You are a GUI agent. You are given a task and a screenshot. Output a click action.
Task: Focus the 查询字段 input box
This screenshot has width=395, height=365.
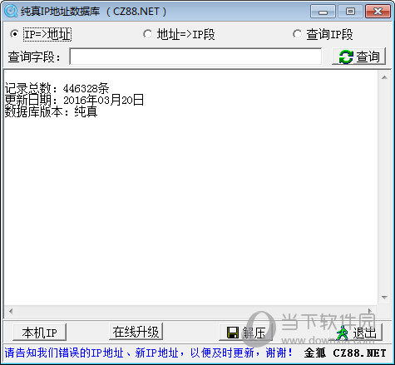coord(195,57)
